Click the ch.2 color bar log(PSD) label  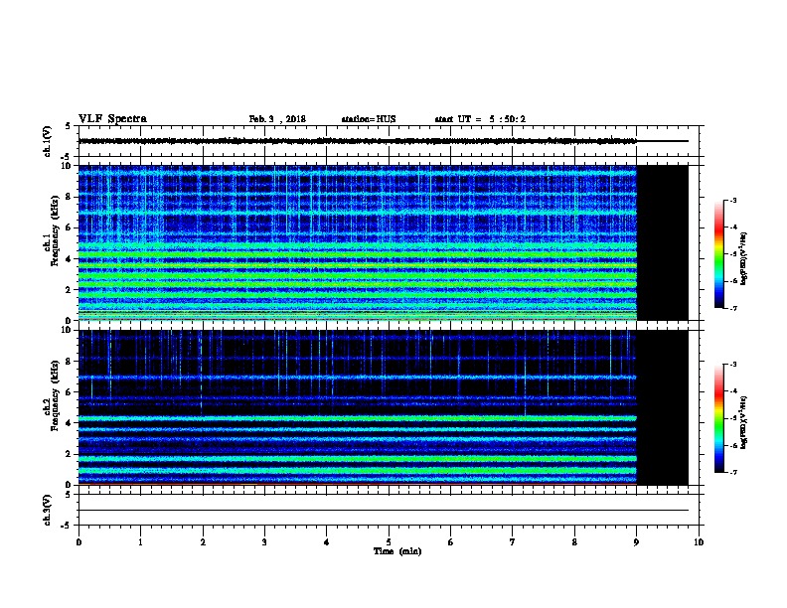click(x=744, y=422)
